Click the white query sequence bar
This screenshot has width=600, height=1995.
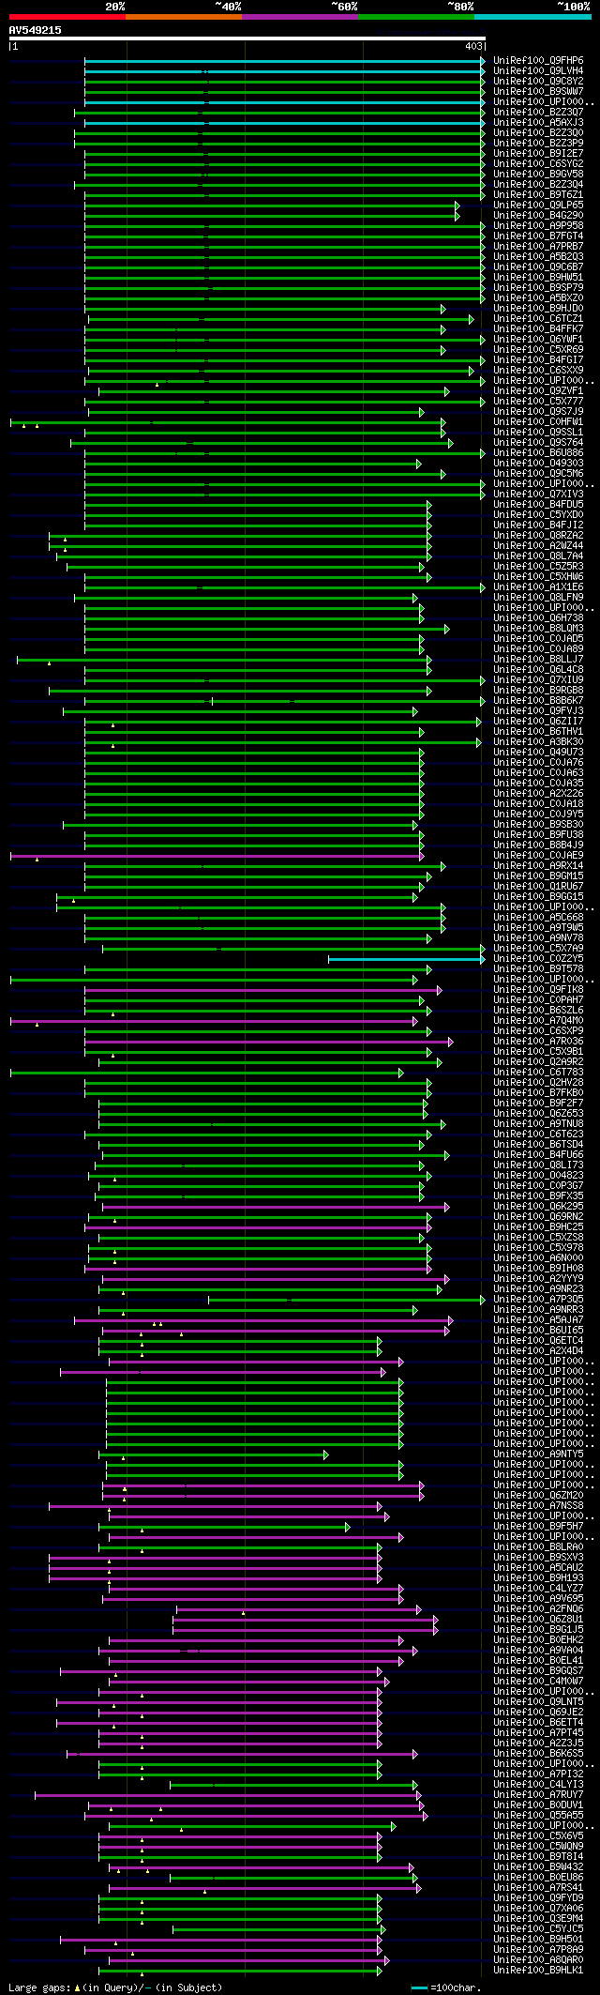coord(247,38)
